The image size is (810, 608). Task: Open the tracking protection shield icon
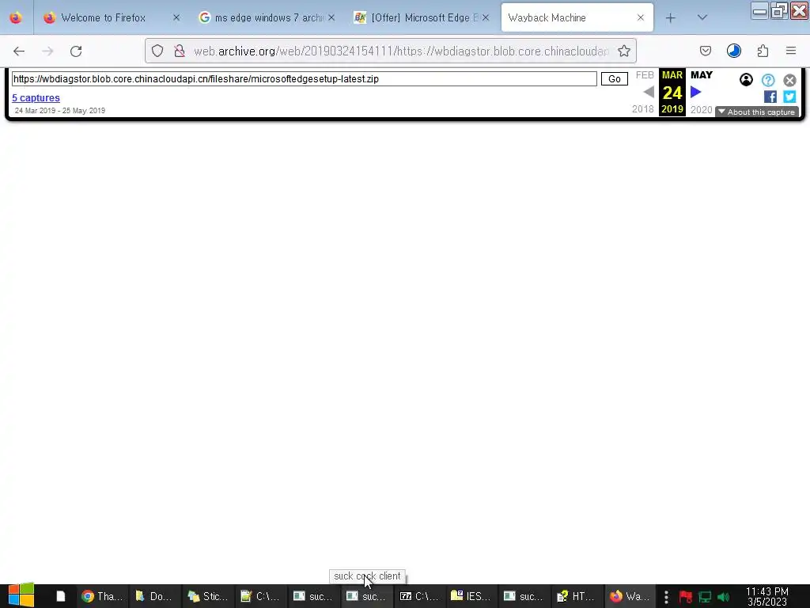coord(157,51)
